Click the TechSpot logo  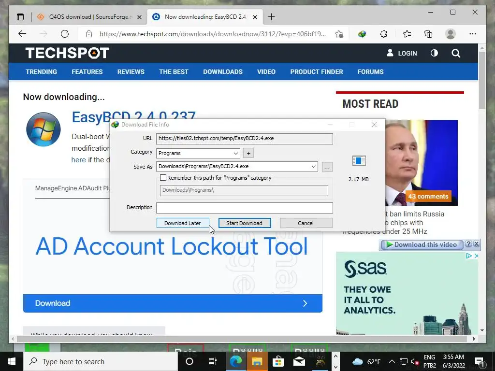[67, 53]
